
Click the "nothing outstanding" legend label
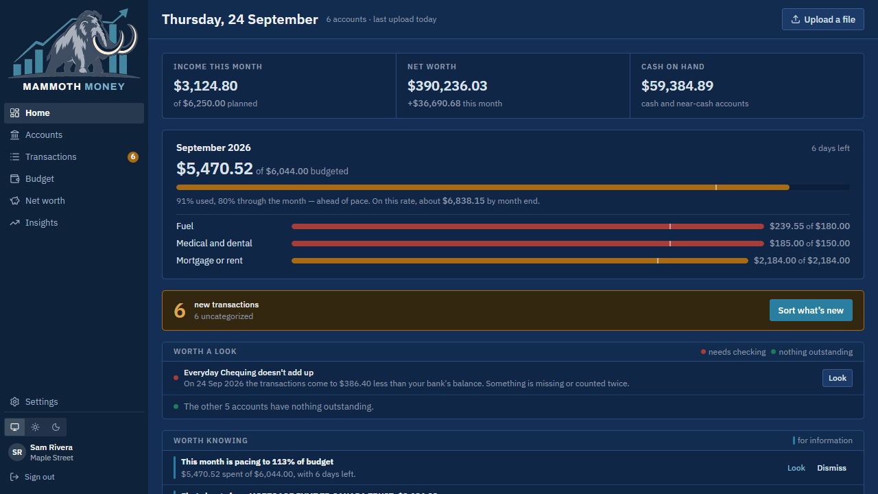[x=816, y=352]
